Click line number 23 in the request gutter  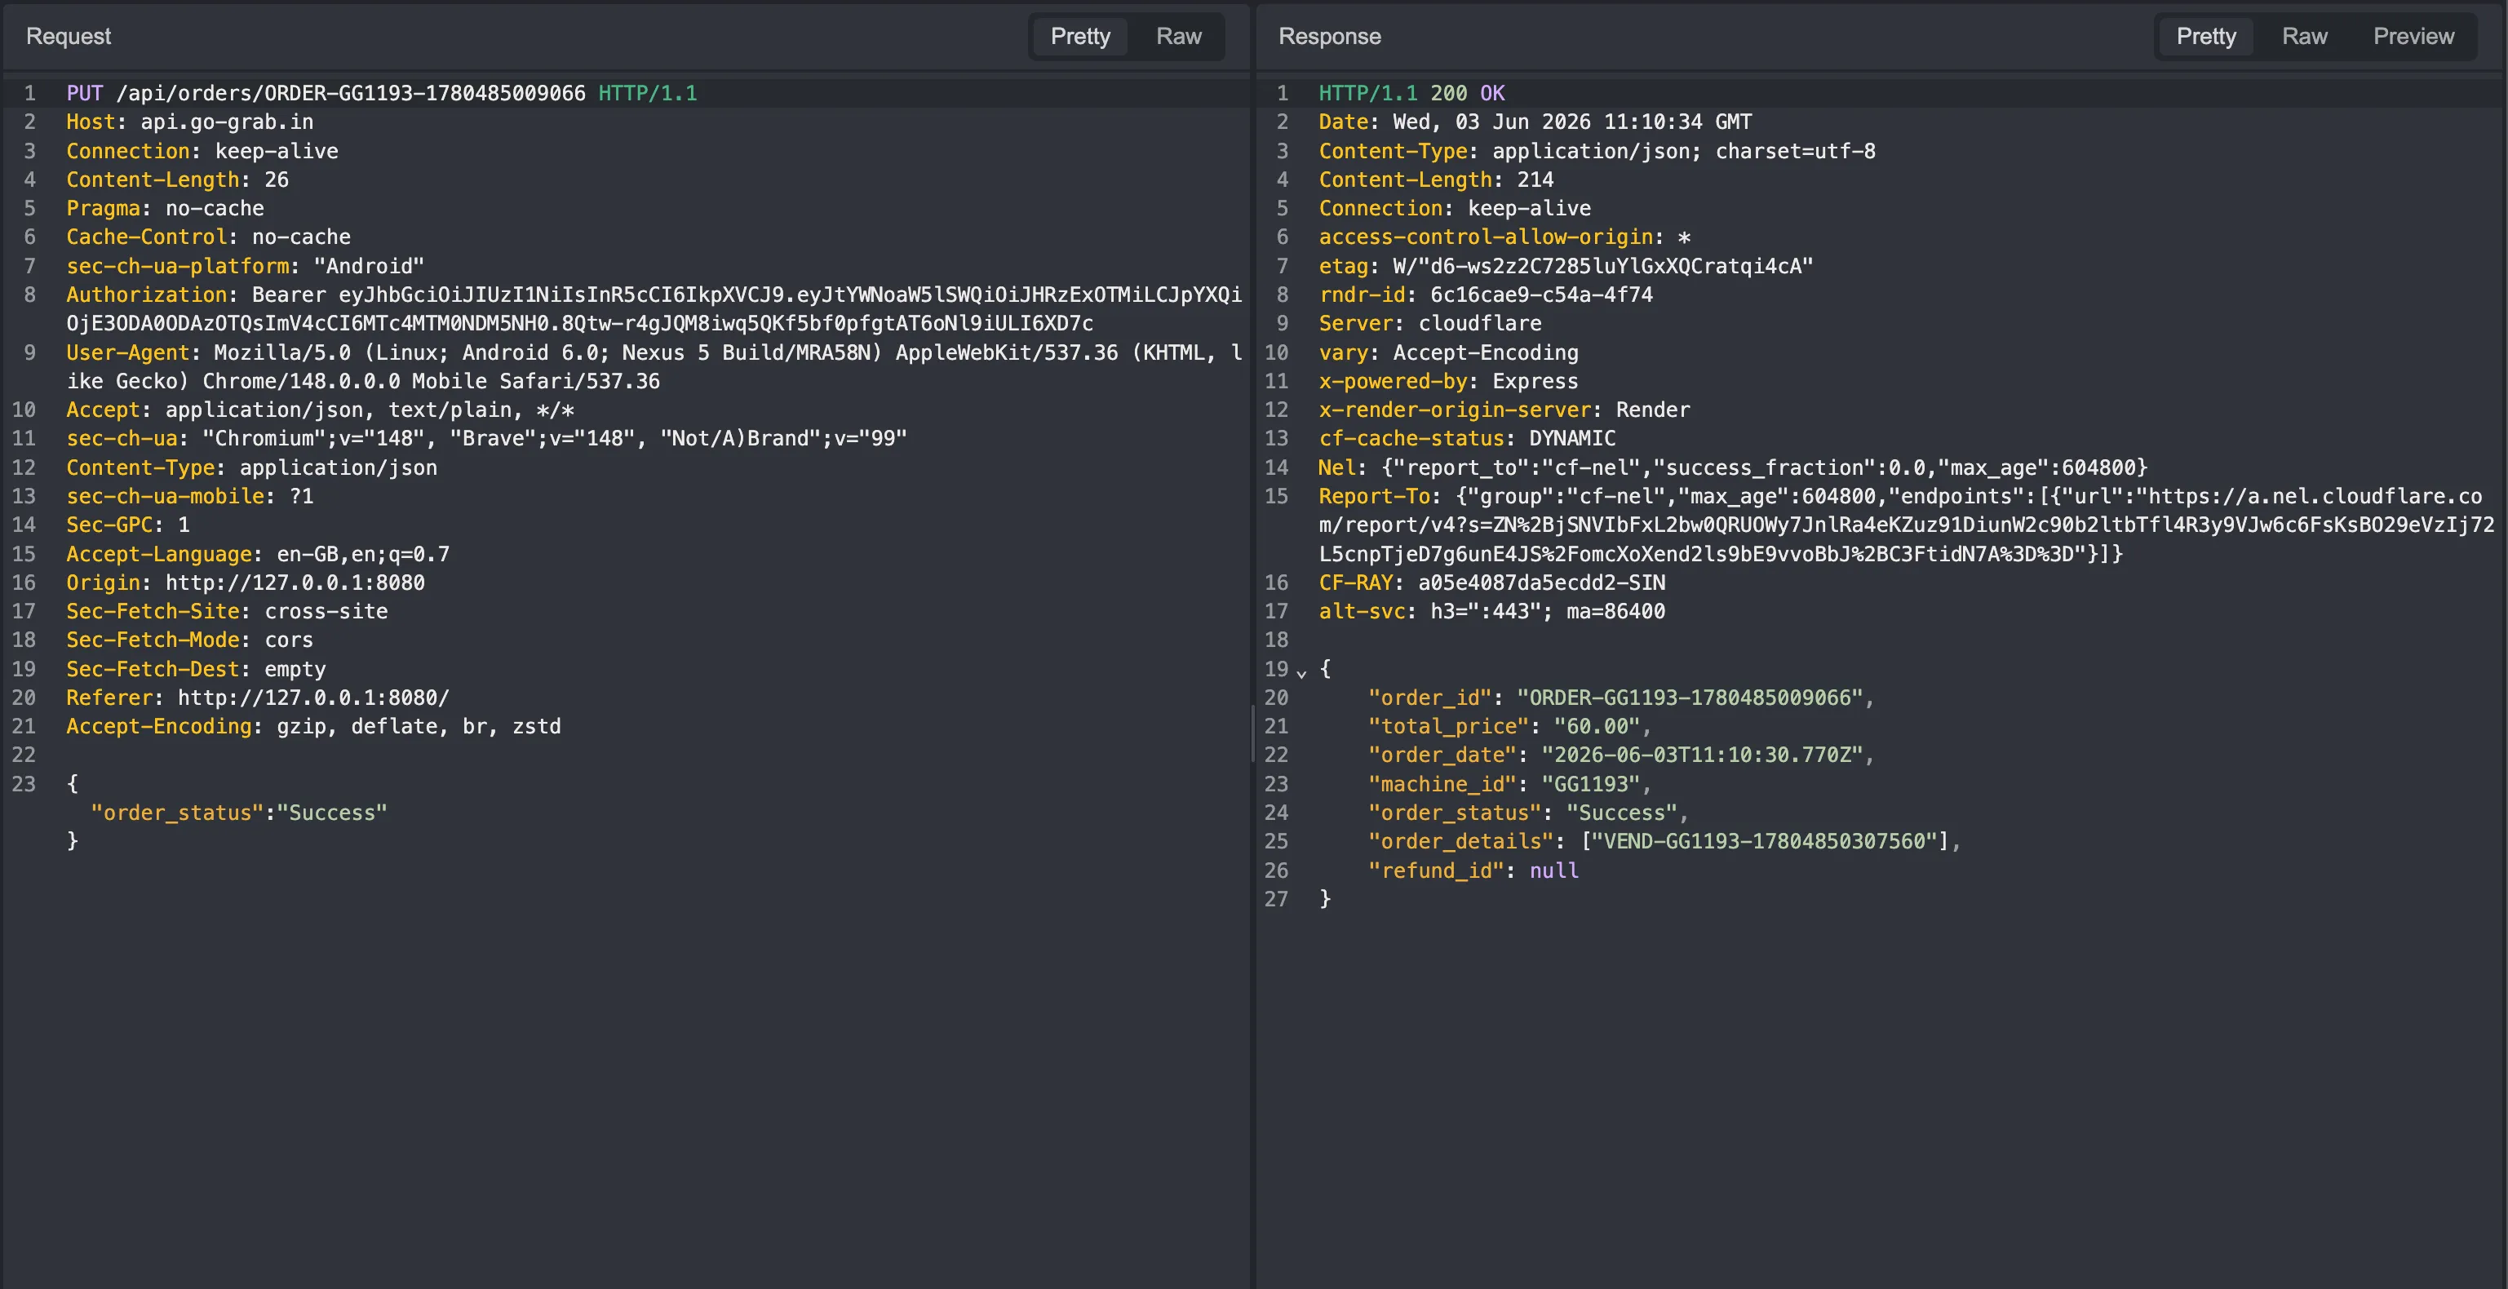point(24,784)
